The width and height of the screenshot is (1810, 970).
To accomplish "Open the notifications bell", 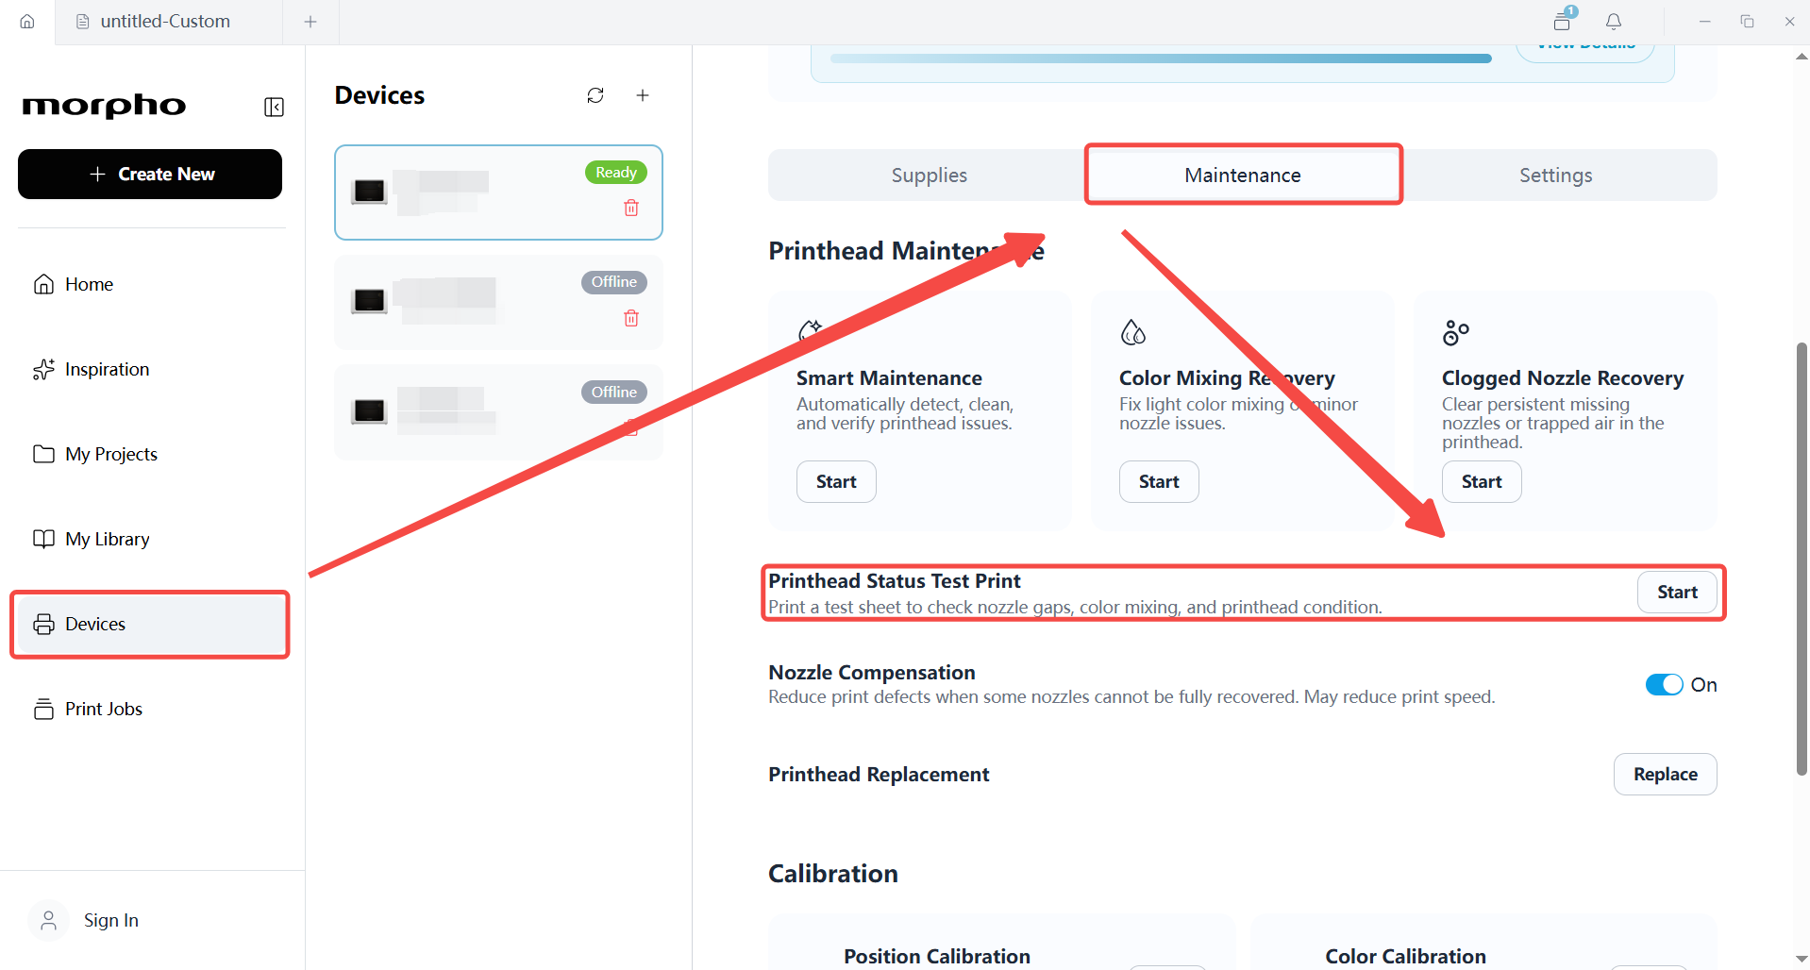I will 1614,21.
